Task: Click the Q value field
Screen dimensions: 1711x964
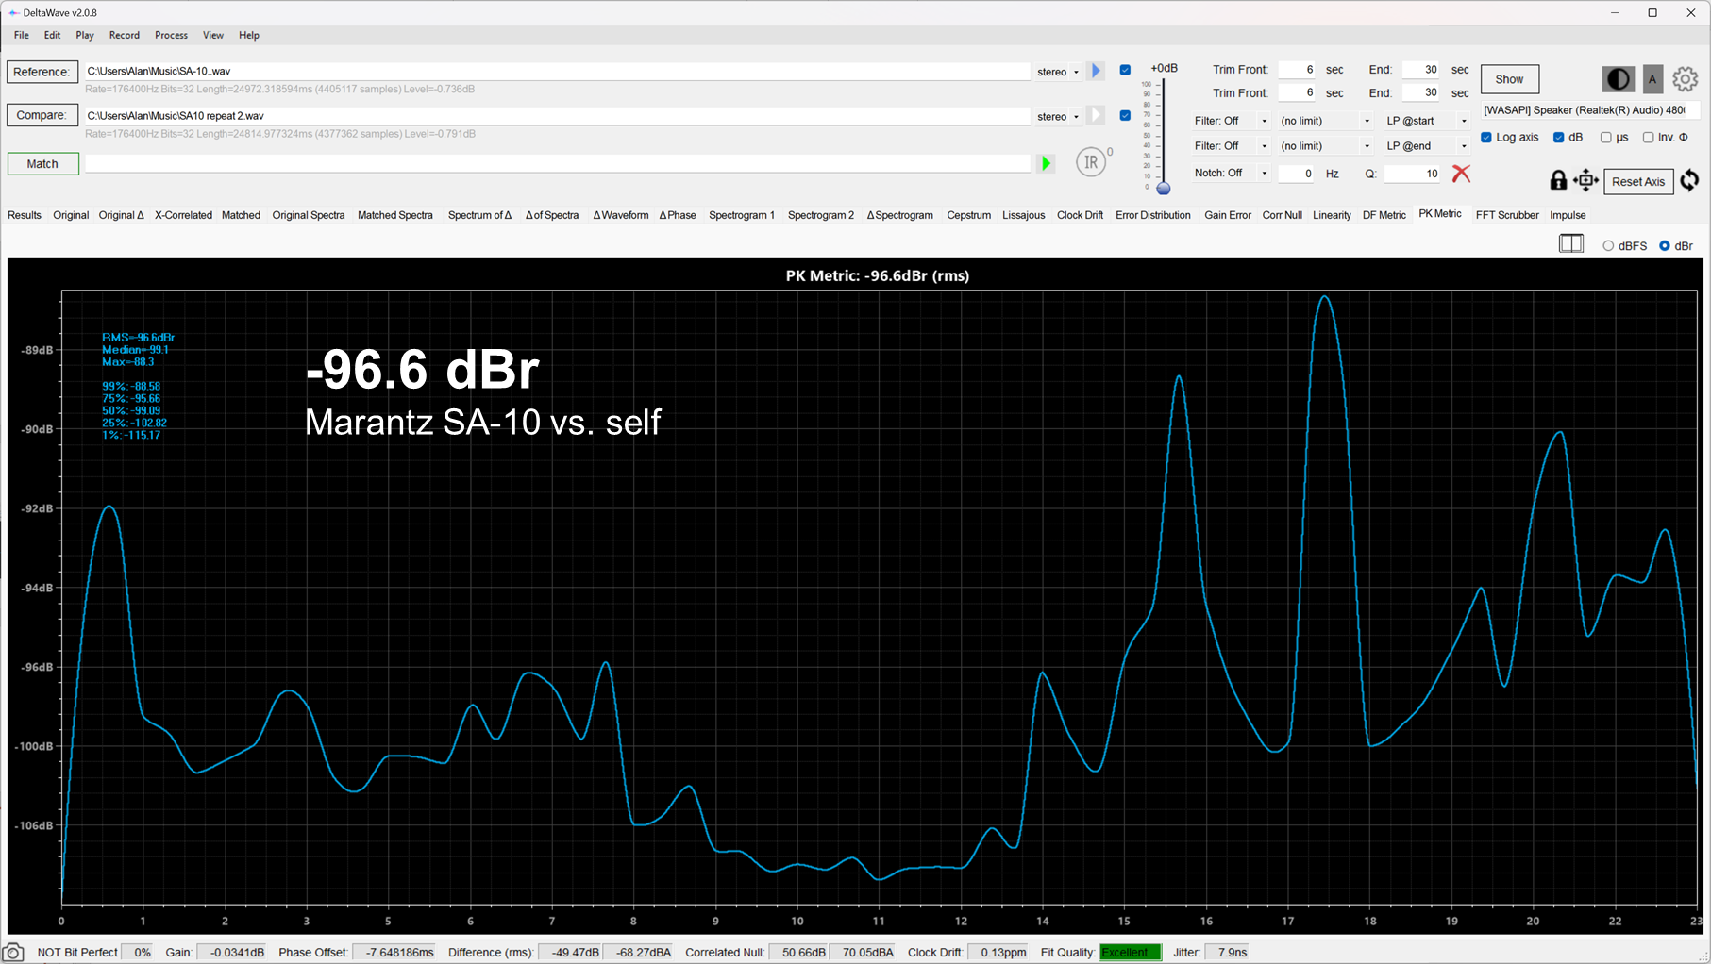Action: [x=1411, y=174]
